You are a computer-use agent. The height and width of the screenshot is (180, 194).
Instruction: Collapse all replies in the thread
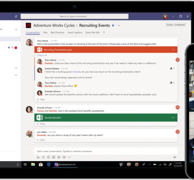41,55
